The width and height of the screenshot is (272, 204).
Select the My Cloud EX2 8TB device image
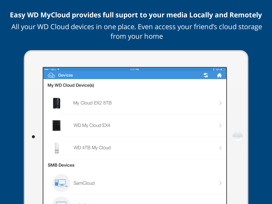[57, 103]
